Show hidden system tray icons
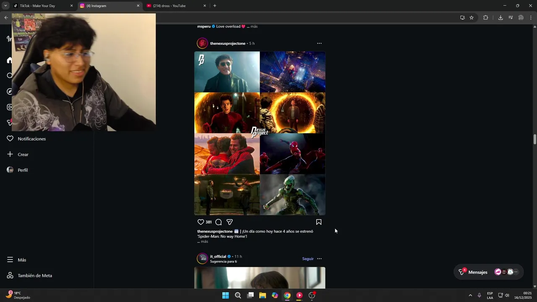Image resolution: width=537 pixels, height=302 pixels. click(470, 295)
